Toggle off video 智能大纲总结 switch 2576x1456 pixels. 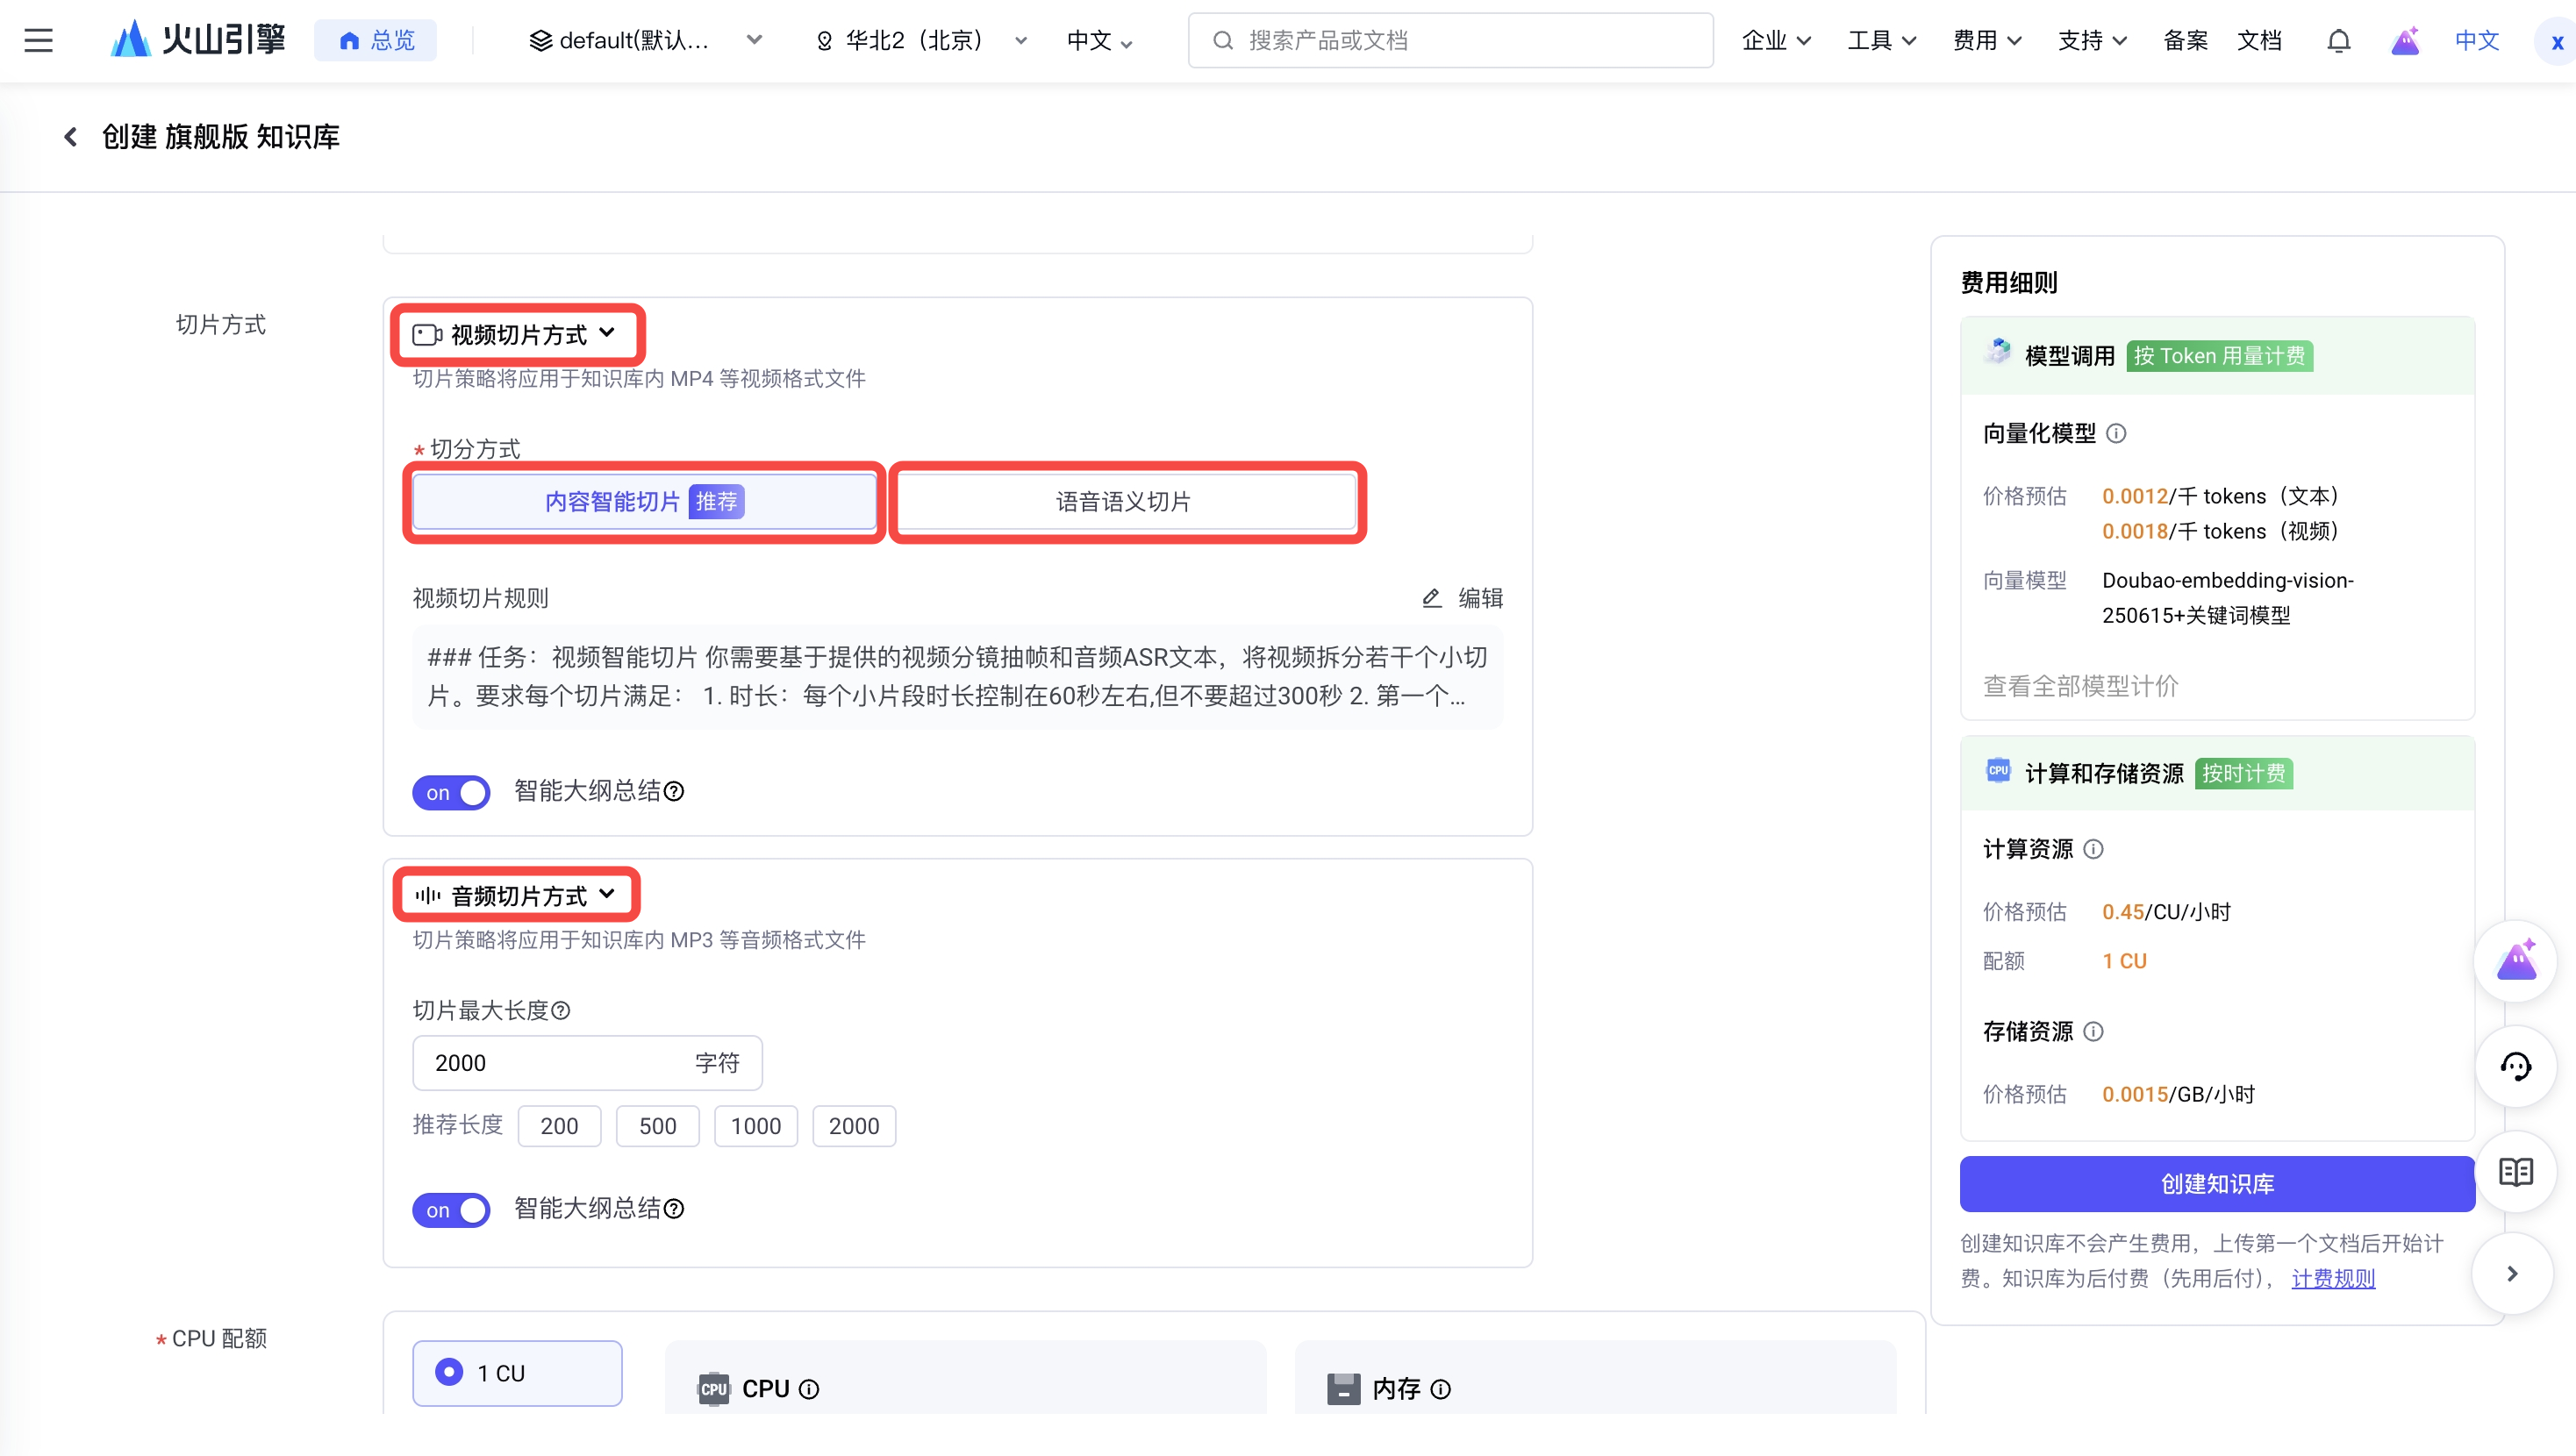click(x=451, y=792)
